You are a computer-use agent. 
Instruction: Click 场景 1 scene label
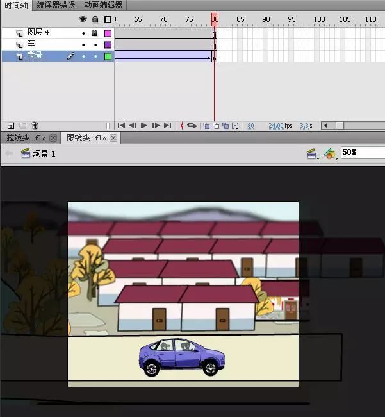click(x=44, y=154)
